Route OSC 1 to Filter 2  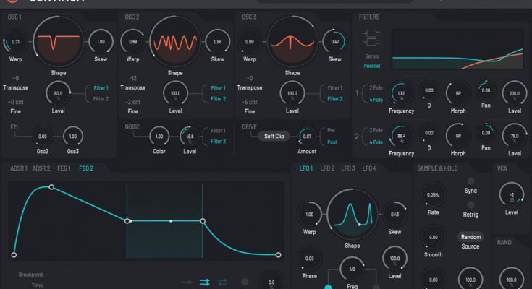coord(101,98)
